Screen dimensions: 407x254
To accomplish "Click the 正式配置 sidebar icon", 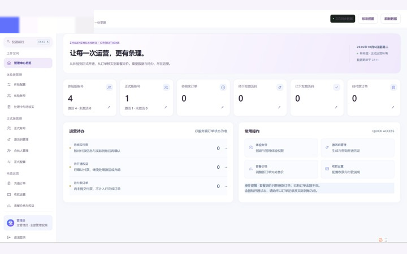I will tap(9, 162).
